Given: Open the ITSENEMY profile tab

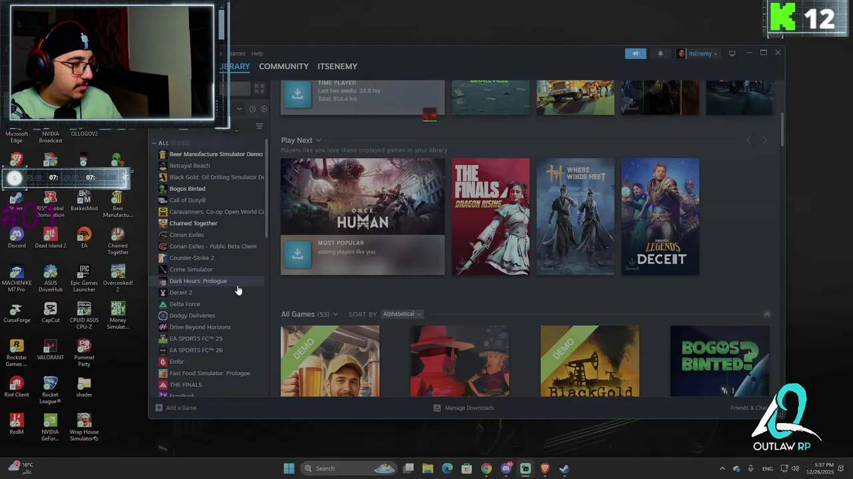Looking at the screenshot, I should pyautogui.click(x=337, y=67).
